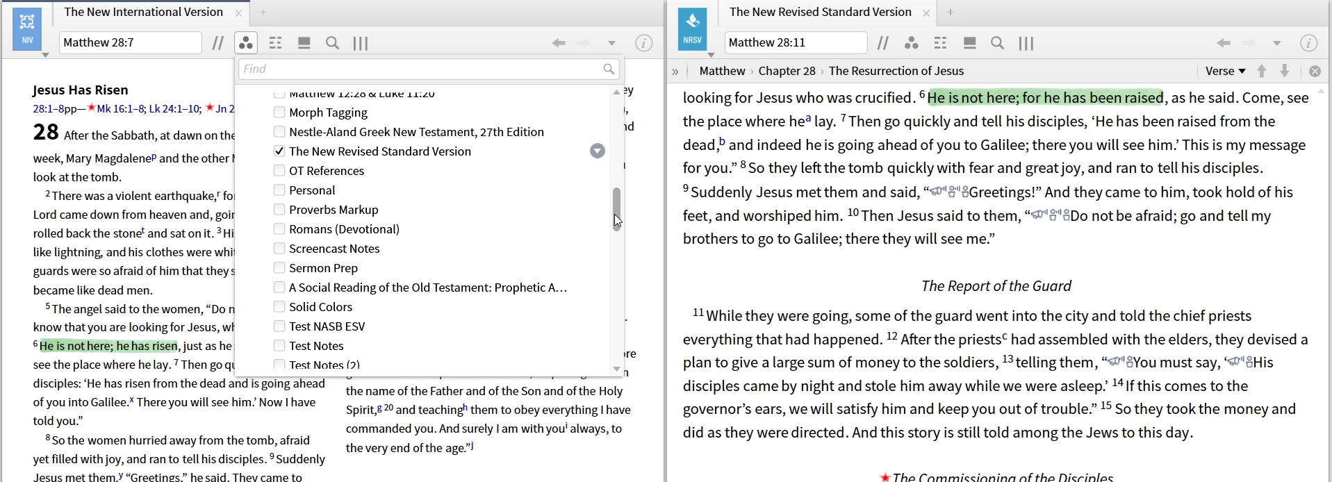
Task: Click the Matthew 28:11 reference box
Action: point(796,43)
